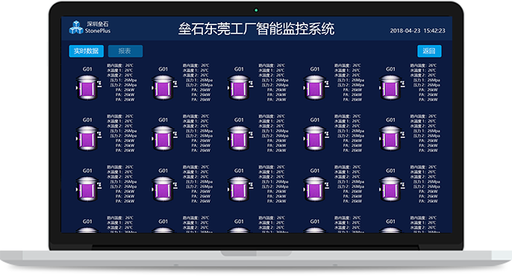This screenshot has width=512, height=276.
Task: Choose G01 tank icon, third row third column
Action: [x=240, y=189]
